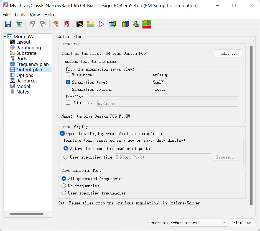Viewport: 260px width, 231px height.
Task: Select User specified frequencies radio button
Action: click(64, 193)
